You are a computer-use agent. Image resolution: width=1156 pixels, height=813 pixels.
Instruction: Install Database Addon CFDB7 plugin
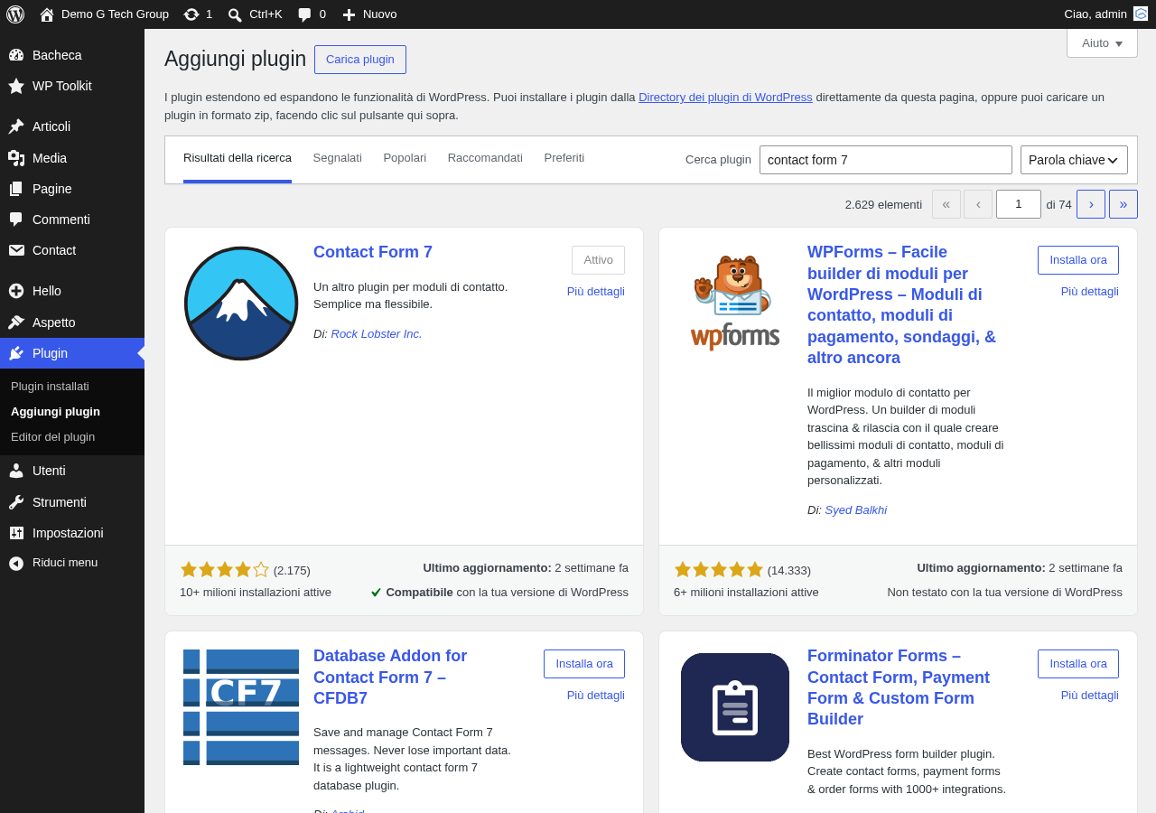[584, 664]
